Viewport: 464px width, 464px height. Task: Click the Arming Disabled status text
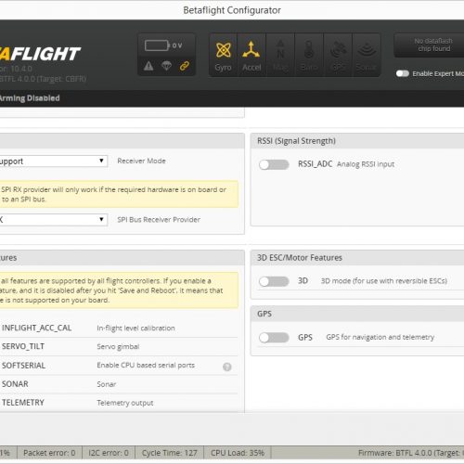coord(30,98)
